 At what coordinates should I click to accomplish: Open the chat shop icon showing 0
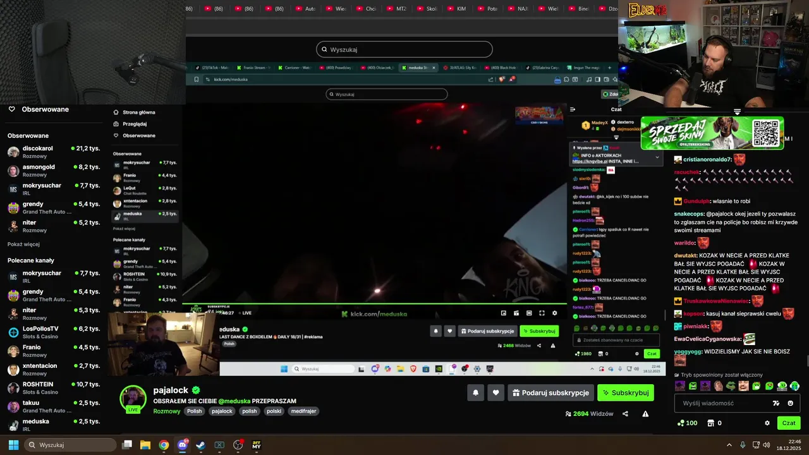tap(714, 423)
